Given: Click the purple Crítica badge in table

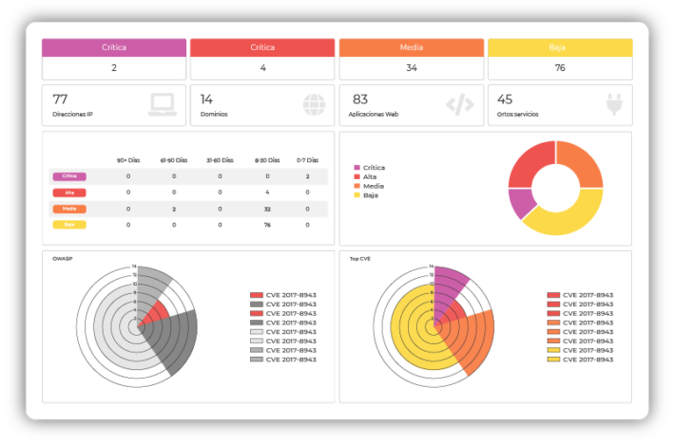Looking at the screenshot, I should [x=69, y=176].
